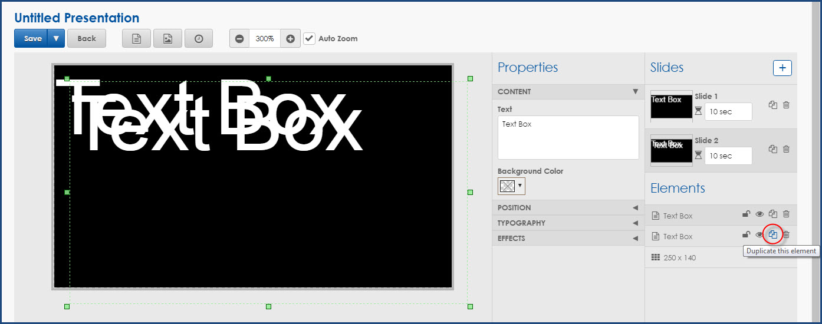Collapse the CONTENT section
Image resolution: width=822 pixels, height=324 pixels.
point(568,91)
